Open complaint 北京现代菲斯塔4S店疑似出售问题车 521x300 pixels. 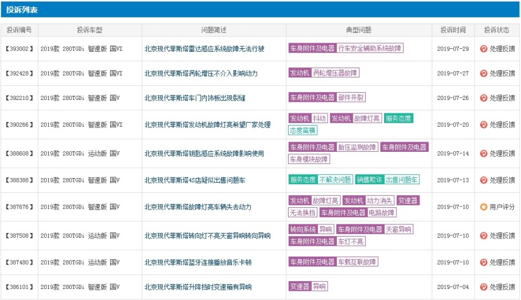coord(194,180)
